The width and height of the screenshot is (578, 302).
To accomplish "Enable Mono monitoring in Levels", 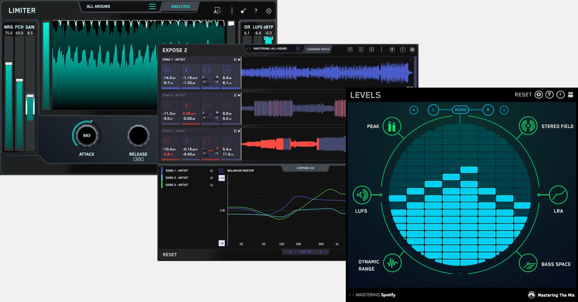I will click(x=460, y=110).
